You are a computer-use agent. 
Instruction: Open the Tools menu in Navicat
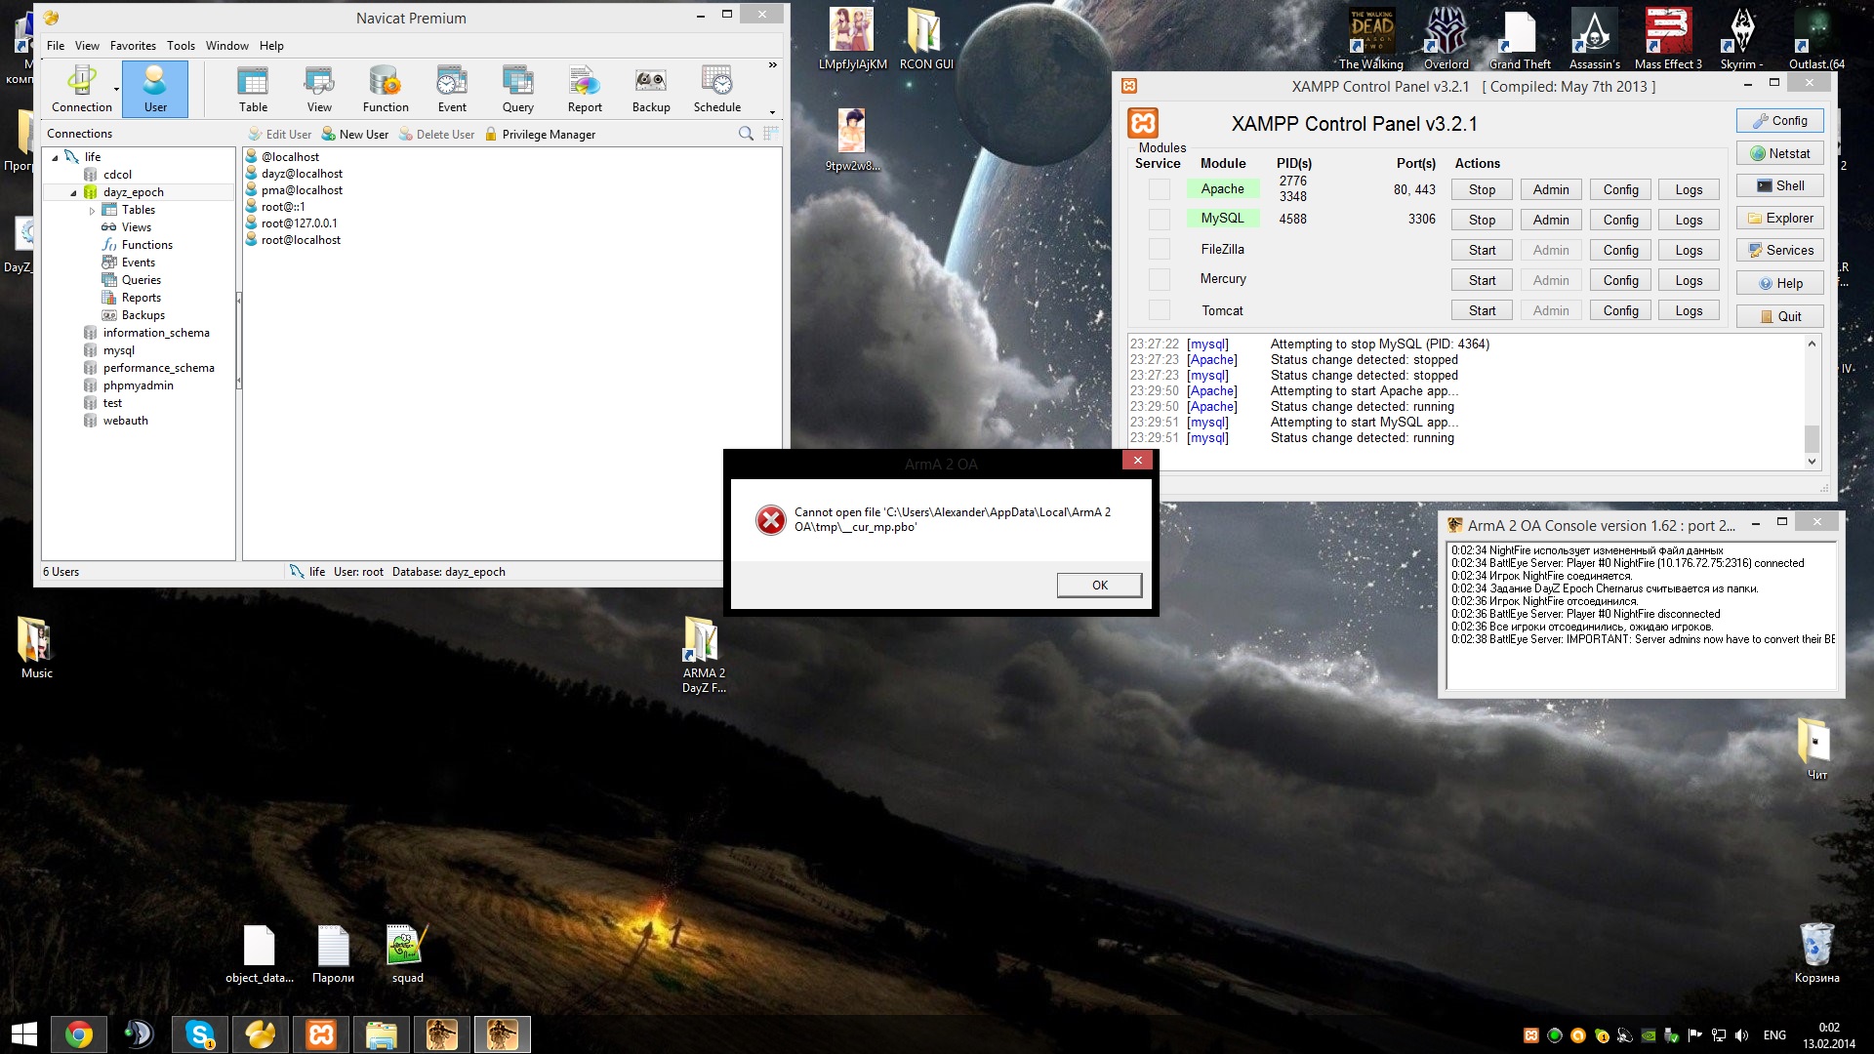(x=181, y=46)
